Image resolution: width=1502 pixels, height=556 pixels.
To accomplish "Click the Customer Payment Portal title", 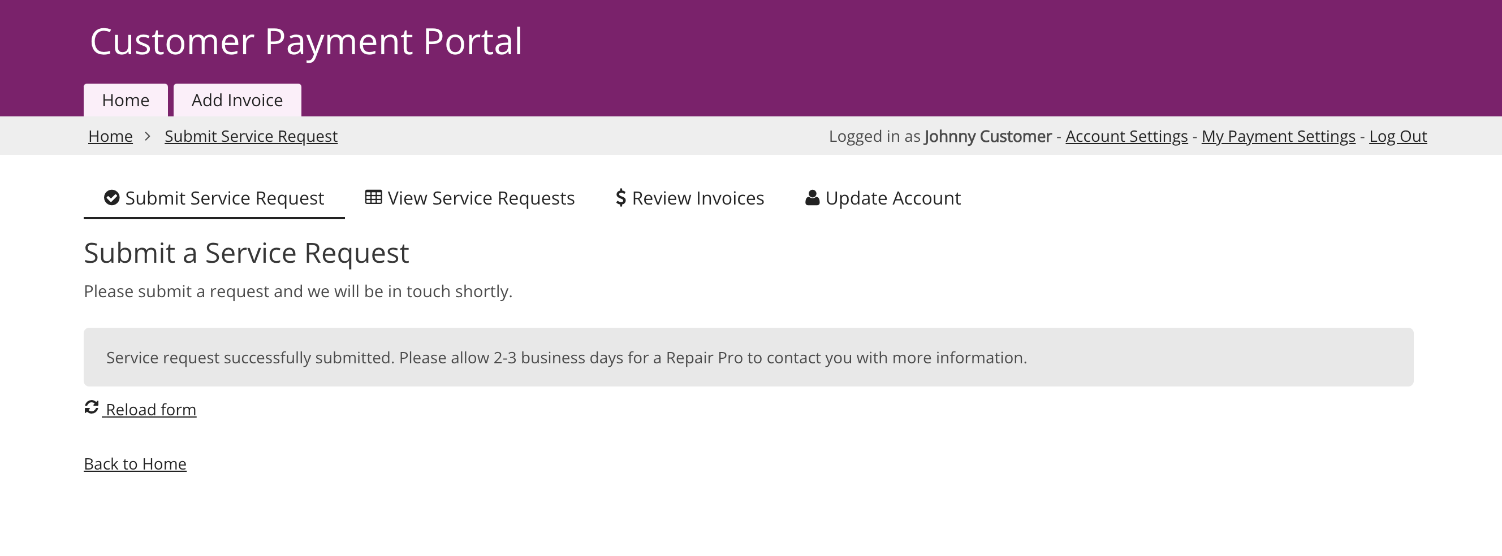I will pos(306,41).
